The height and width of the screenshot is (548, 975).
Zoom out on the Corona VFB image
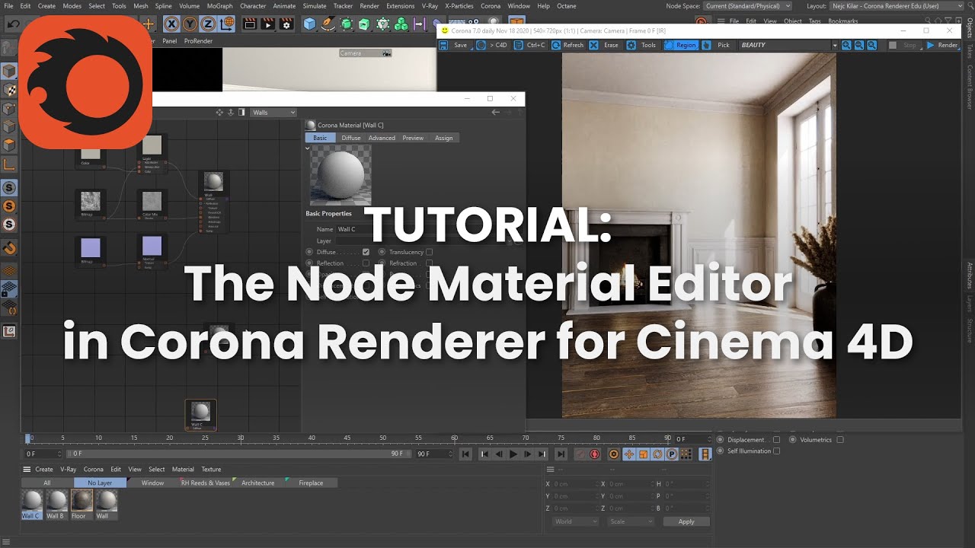point(859,45)
